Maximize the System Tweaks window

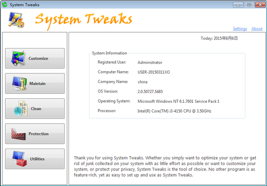click(249, 4)
